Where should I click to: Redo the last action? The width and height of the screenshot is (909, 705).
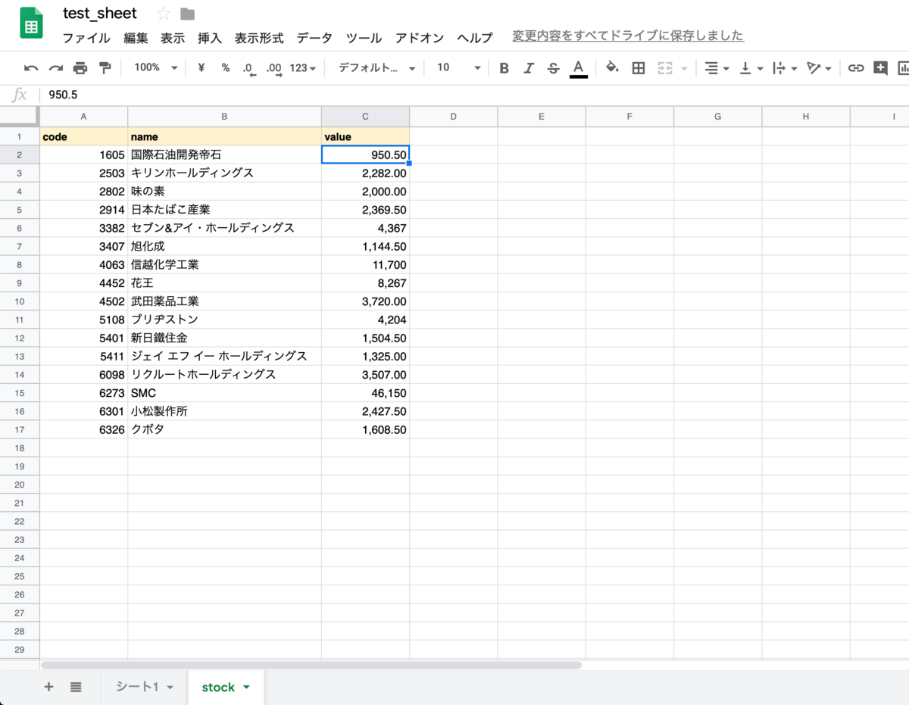(x=55, y=67)
